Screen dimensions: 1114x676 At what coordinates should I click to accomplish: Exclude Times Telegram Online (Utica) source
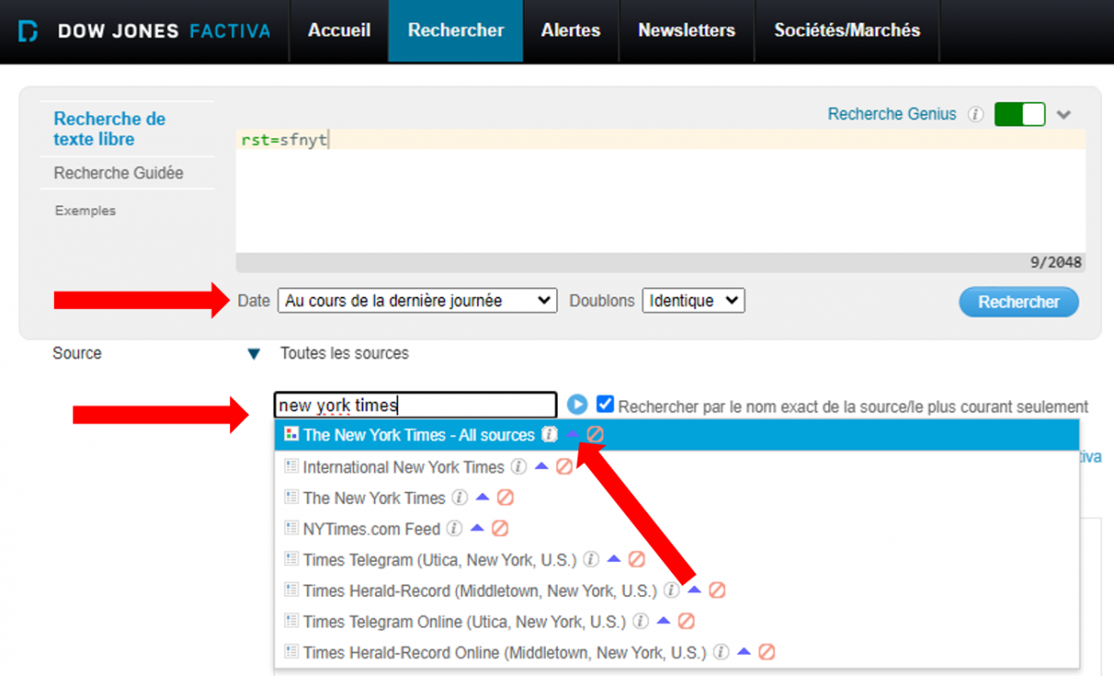686,621
